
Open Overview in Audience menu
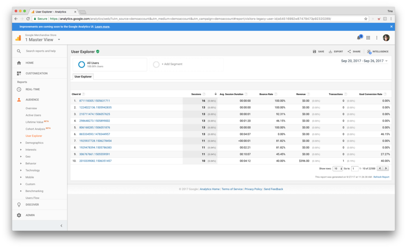tap(31, 108)
